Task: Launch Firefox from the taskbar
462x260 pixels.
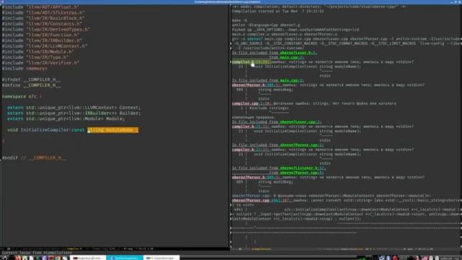Action: (18, 258)
